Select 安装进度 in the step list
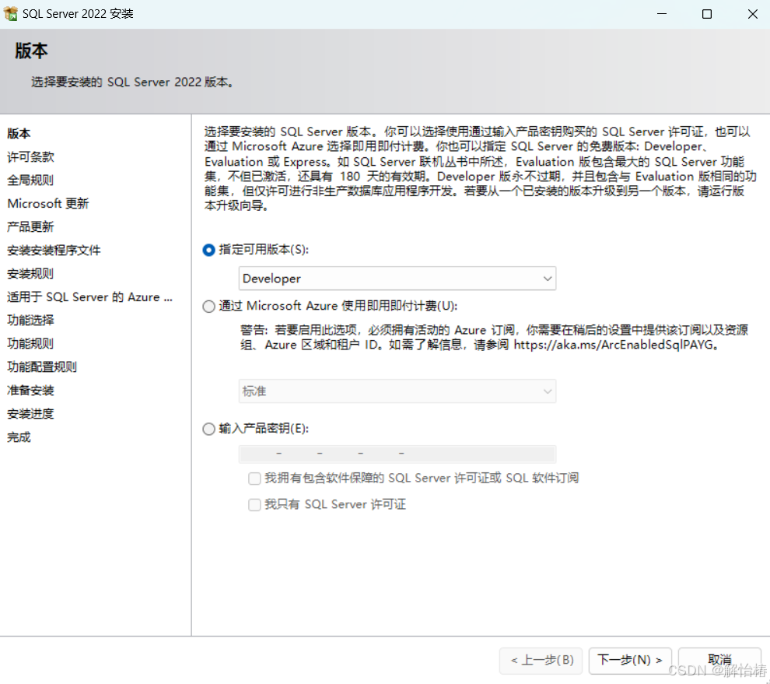Viewport: 770px width, 684px height. tap(30, 414)
